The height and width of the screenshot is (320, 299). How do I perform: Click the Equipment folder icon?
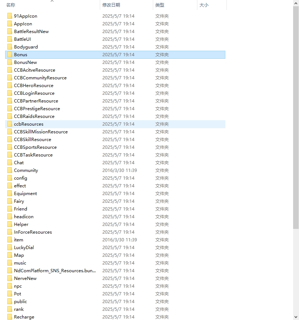pyautogui.click(x=10, y=194)
